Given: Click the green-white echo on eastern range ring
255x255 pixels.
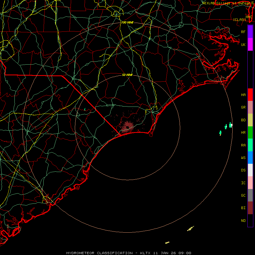Looking at the screenshot, I should 230,125.
